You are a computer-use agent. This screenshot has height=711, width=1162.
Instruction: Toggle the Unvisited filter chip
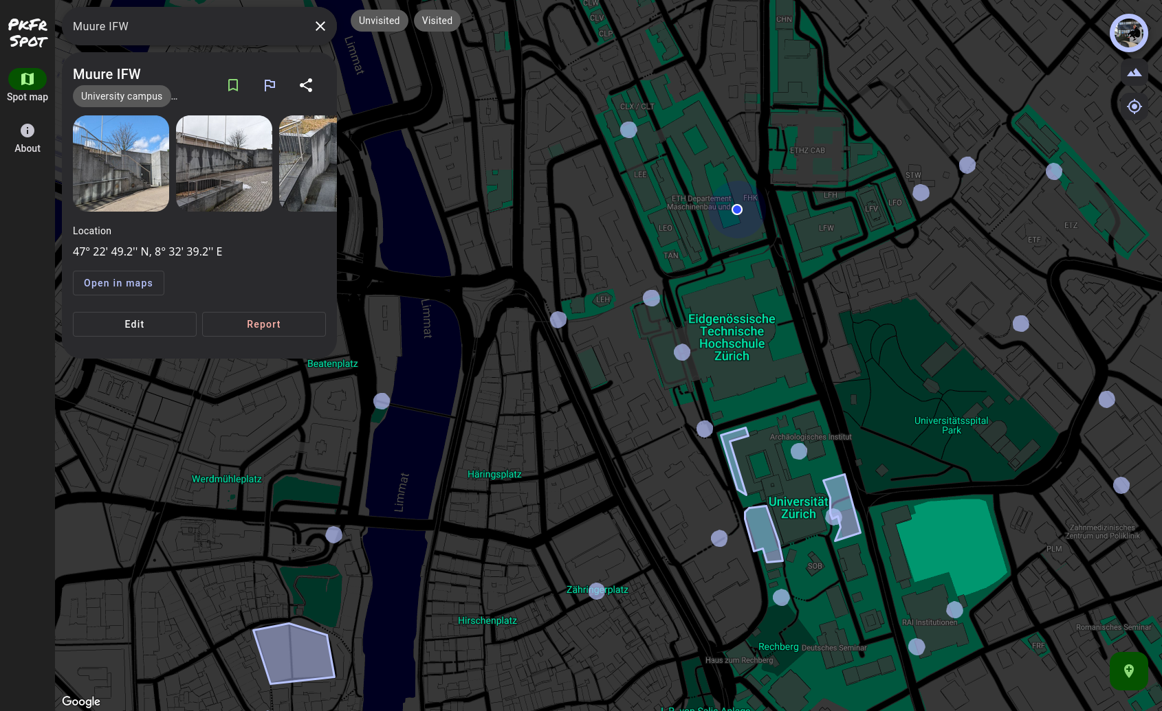coord(379,21)
